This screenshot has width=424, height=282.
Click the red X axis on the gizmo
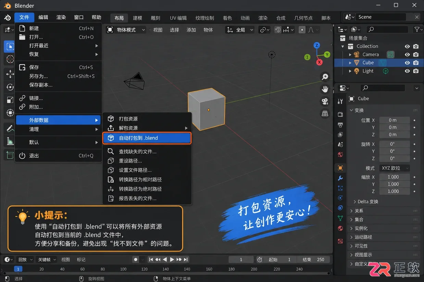[319, 62]
